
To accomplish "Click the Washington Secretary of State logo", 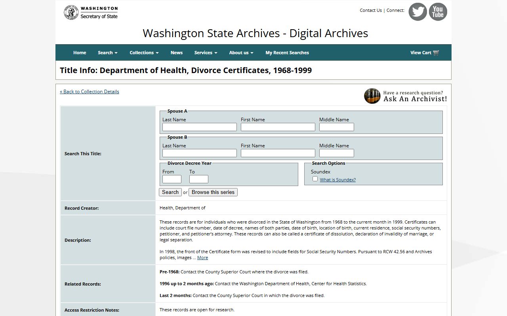I will click(91, 12).
